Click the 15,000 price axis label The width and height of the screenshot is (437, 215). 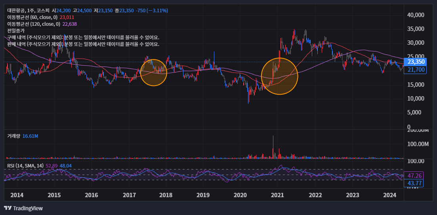pos(416,84)
